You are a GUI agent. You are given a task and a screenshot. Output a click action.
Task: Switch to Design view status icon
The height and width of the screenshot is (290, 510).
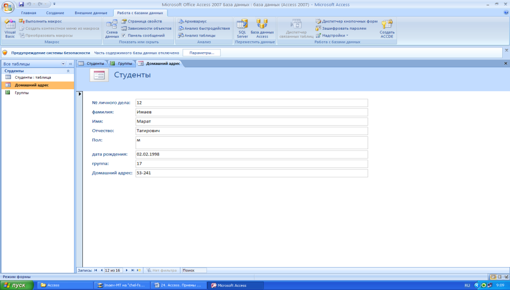[506, 276]
